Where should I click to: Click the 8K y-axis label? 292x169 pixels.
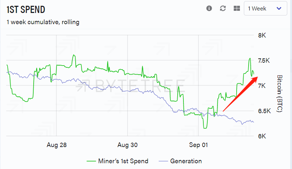coord(262,36)
